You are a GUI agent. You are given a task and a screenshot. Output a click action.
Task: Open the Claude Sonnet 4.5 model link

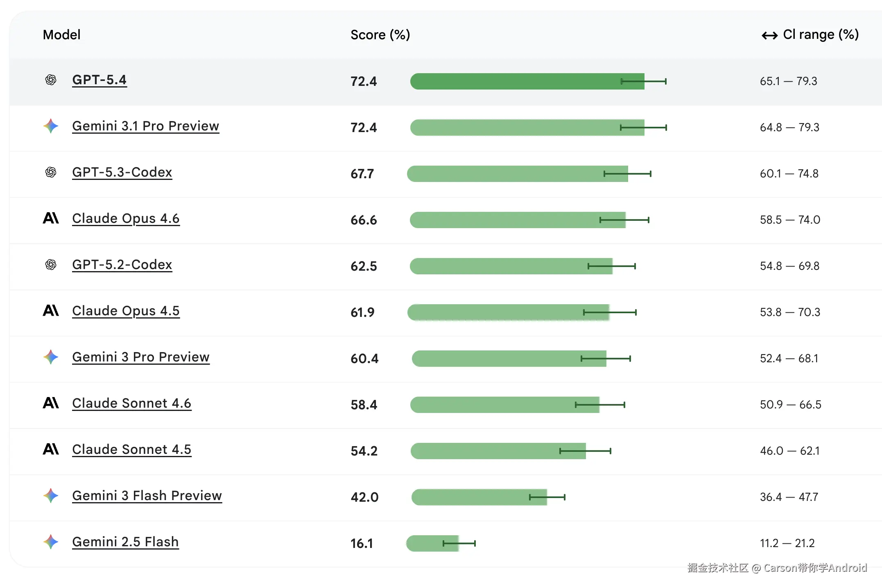[131, 449]
